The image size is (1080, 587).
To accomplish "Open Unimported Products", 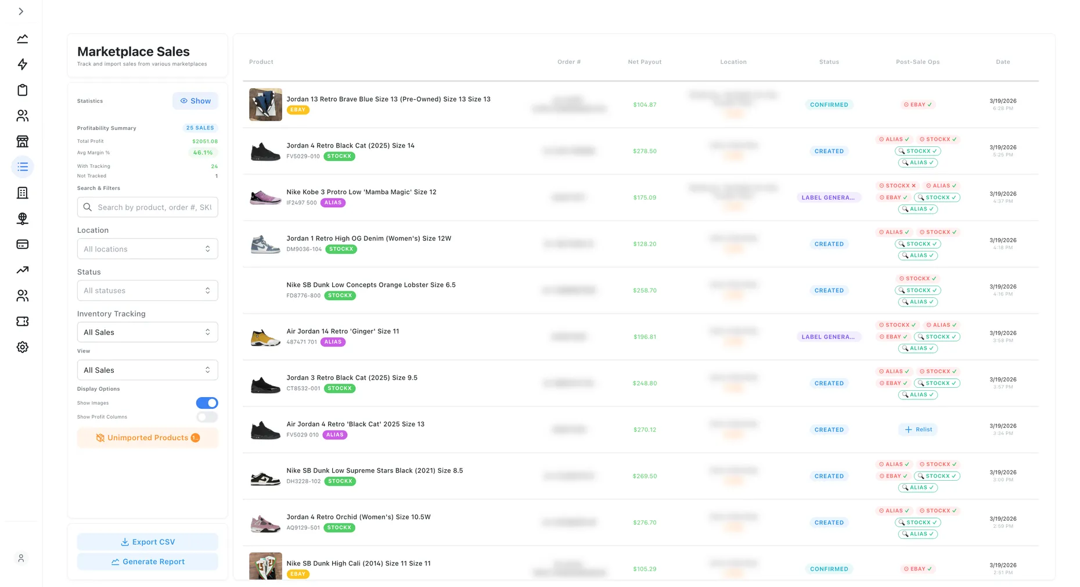I will [x=147, y=438].
